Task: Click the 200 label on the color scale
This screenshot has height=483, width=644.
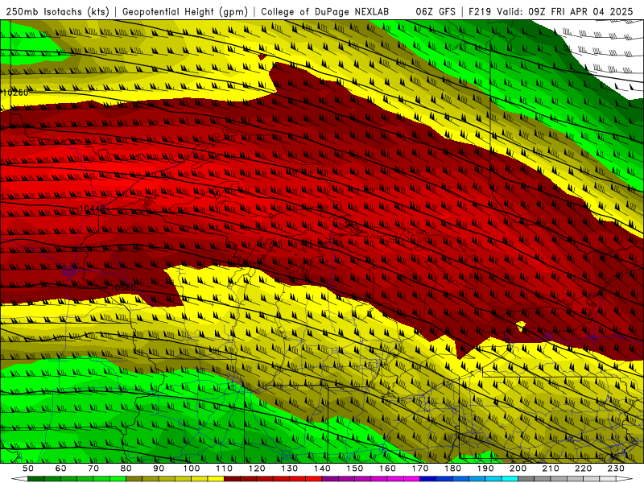Action: coord(518,469)
